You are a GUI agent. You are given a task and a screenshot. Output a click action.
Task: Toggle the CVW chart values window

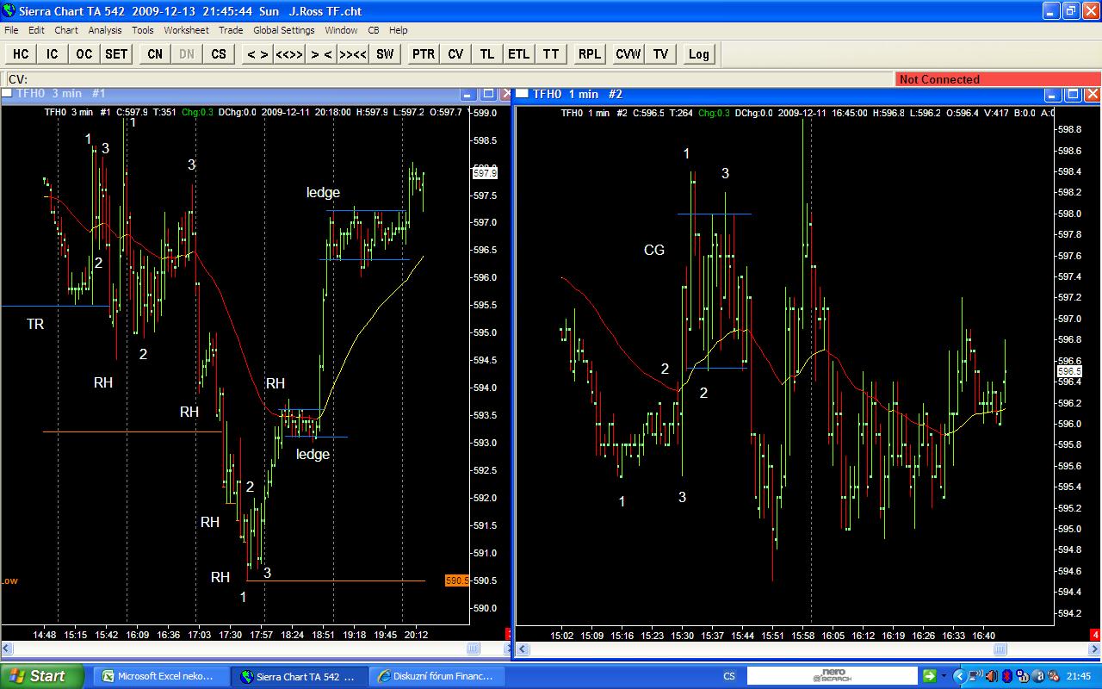point(628,54)
